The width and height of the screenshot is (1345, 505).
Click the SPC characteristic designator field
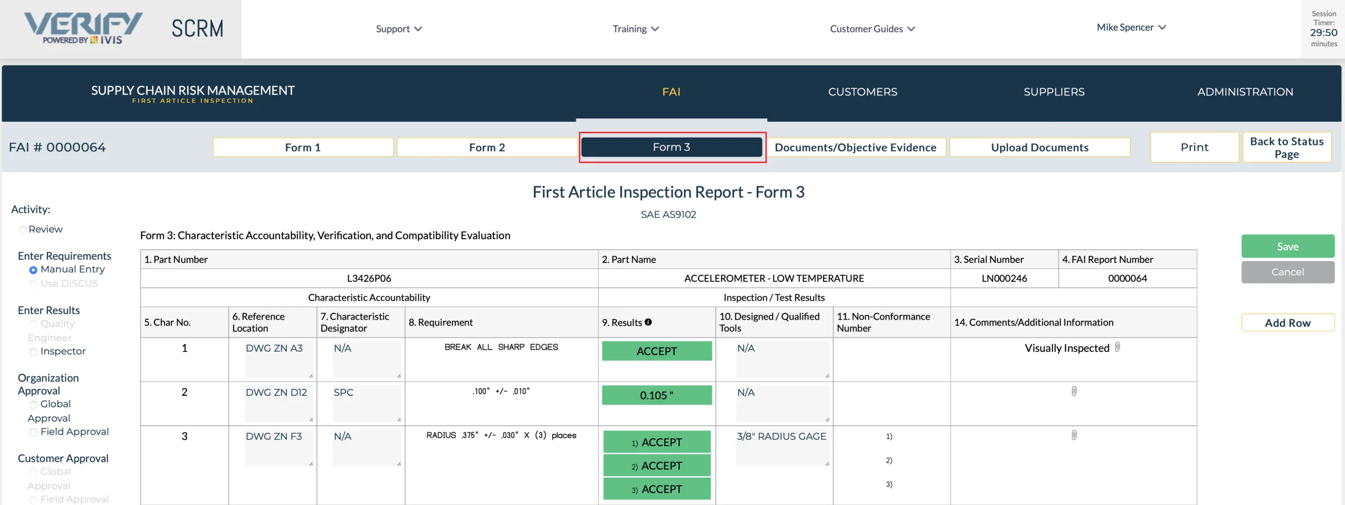(367, 404)
